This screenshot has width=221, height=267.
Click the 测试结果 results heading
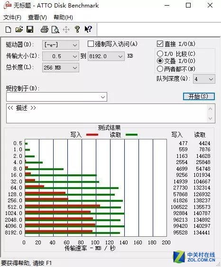(x=109, y=128)
